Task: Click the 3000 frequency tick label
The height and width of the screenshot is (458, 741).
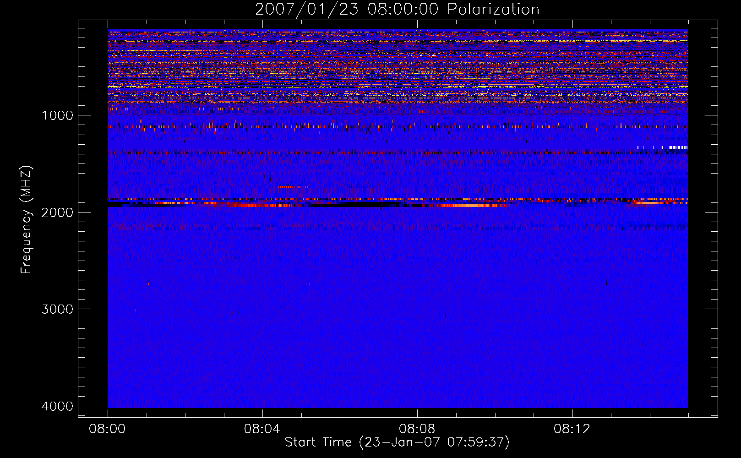Action: click(x=57, y=309)
